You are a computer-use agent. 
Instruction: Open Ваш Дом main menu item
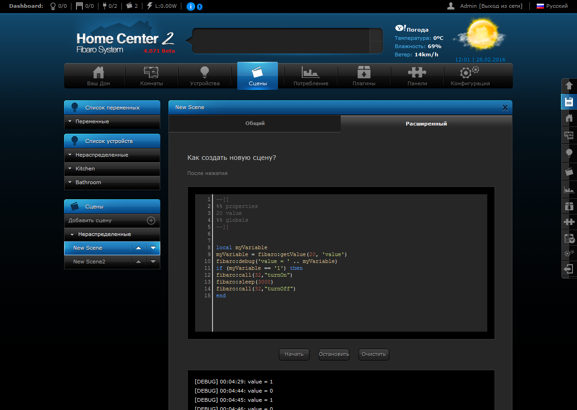(98, 76)
